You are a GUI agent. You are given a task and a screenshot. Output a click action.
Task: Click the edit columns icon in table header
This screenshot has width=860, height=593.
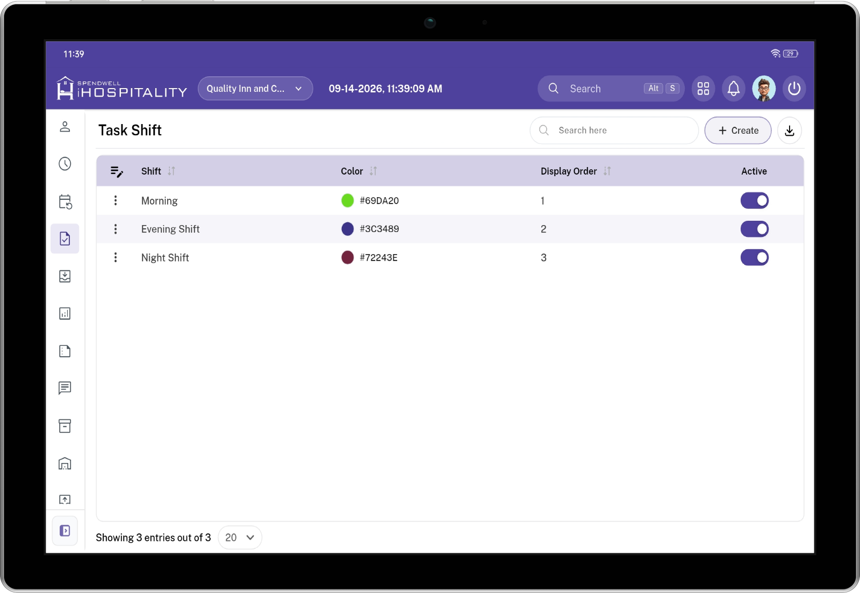117,171
